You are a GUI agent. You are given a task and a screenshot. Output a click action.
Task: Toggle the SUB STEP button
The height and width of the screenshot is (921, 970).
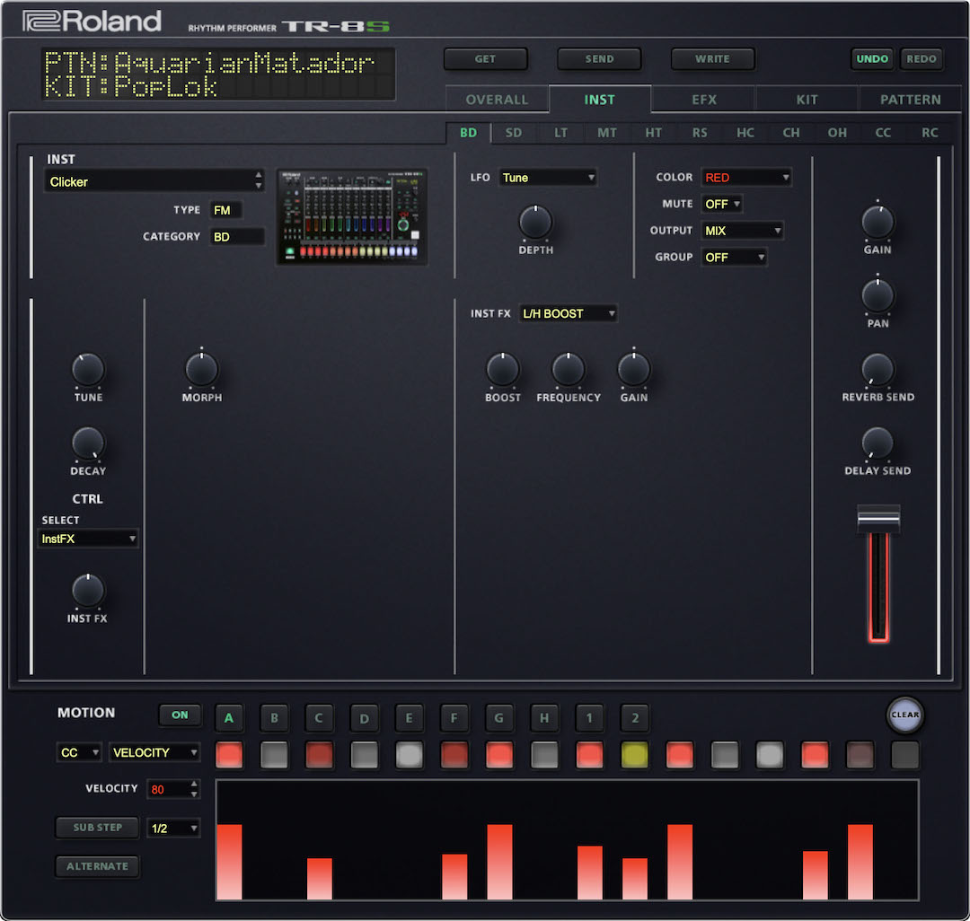(x=98, y=828)
